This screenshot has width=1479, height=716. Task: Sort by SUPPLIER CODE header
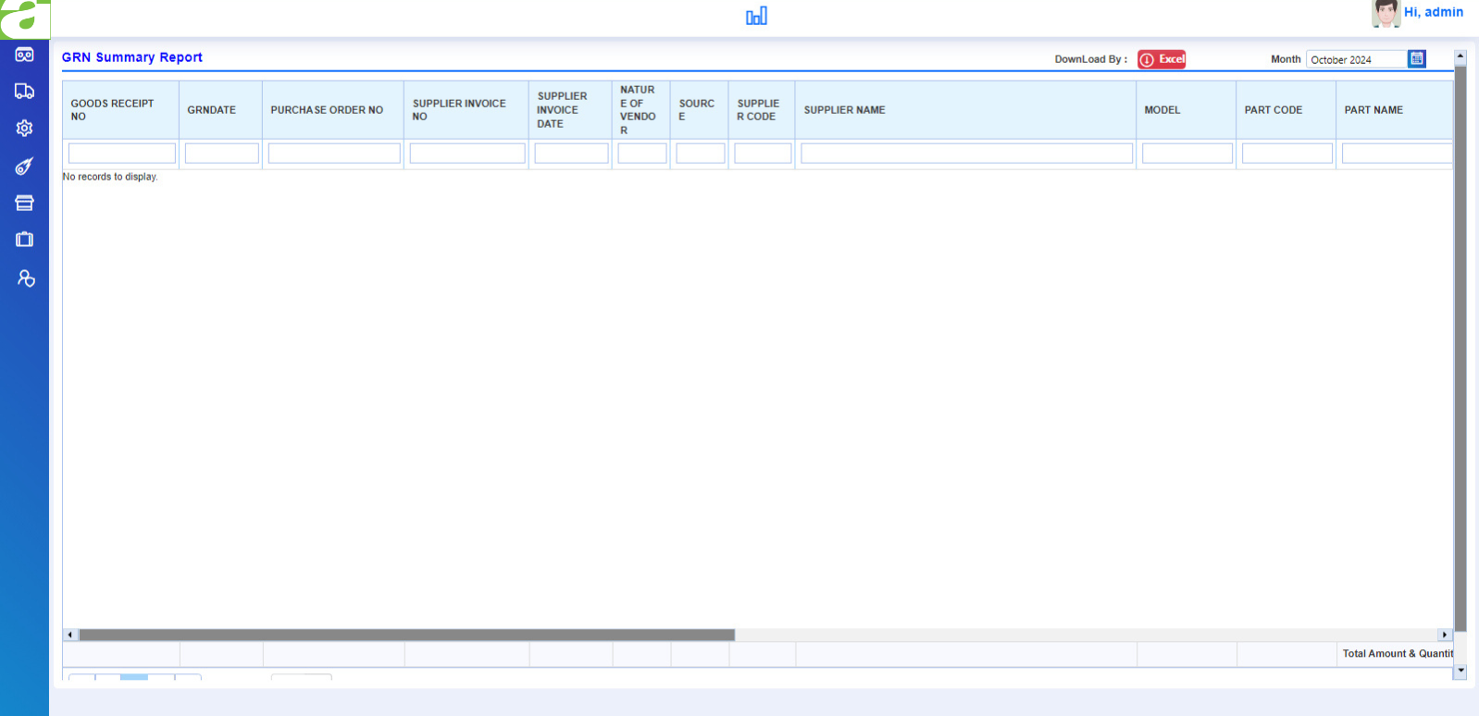758,110
